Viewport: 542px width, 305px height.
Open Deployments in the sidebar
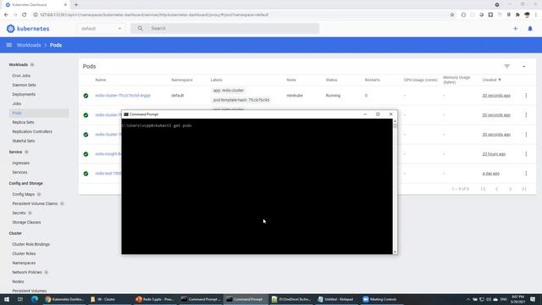pyautogui.click(x=24, y=94)
